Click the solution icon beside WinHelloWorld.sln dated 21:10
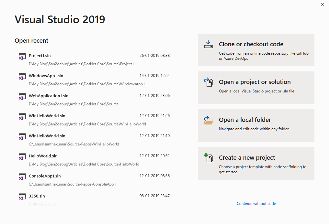The width and height of the screenshot is (329, 224). 22,137
